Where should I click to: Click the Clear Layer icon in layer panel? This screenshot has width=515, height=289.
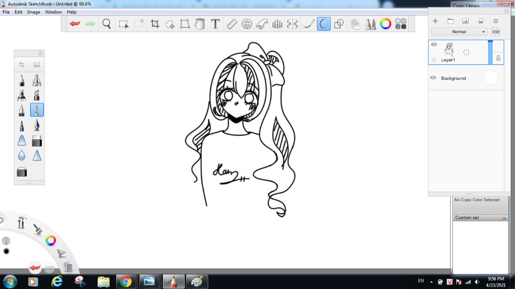click(x=481, y=21)
